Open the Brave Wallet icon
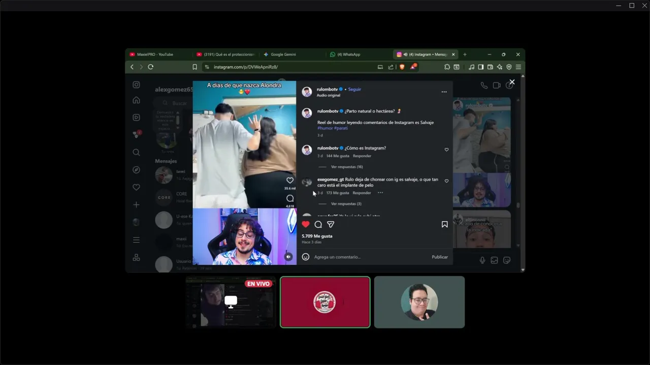 click(x=490, y=67)
